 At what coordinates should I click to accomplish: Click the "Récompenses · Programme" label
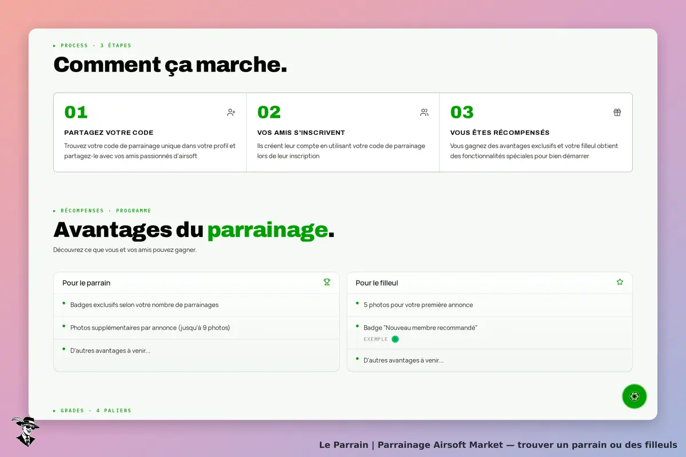coord(102,211)
